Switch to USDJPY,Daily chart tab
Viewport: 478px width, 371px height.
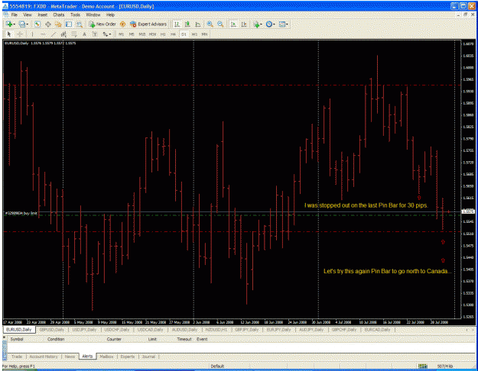tap(84, 330)
